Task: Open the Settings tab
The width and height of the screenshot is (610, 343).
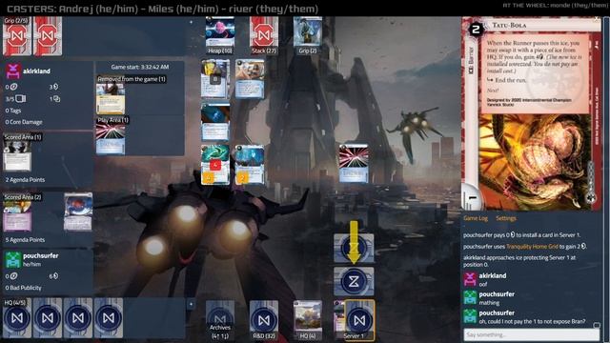Action: click(506, 218)
